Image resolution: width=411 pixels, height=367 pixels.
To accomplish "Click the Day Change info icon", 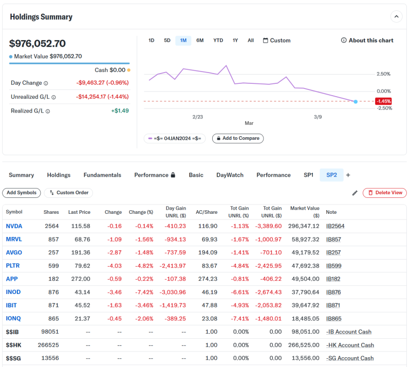I will pos(46,83).
